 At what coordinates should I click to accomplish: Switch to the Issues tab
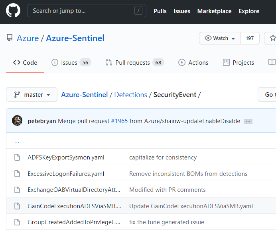click(x=71, y=63)
